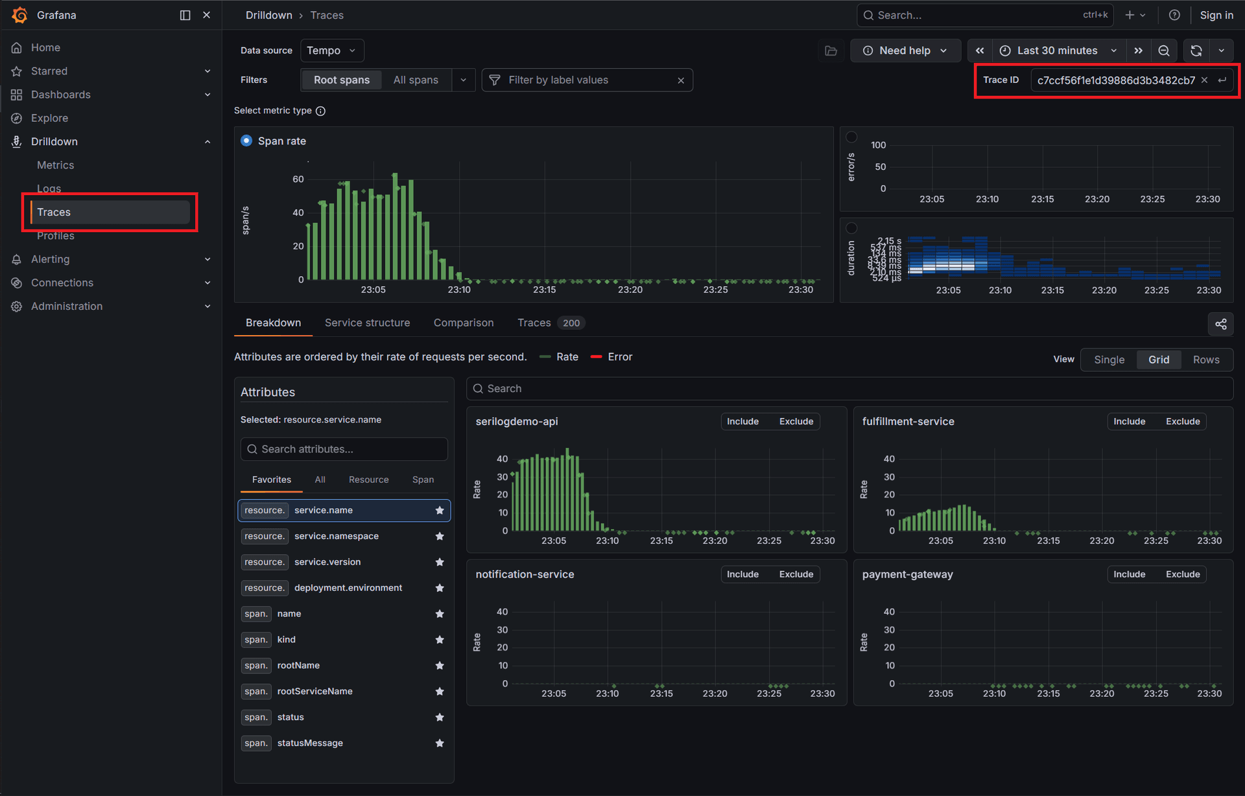
Task: Click the metric type info icon
Action: point(320,111)
